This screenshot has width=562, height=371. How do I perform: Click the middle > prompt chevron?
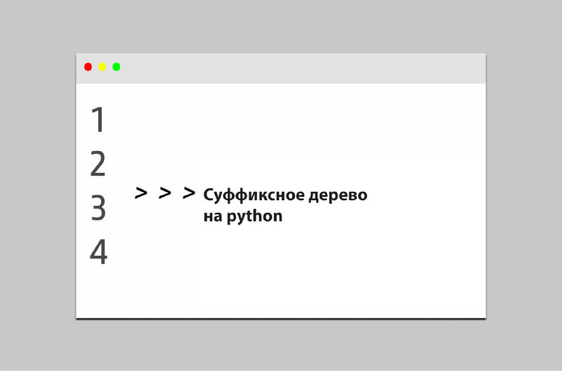coord(165,193)
